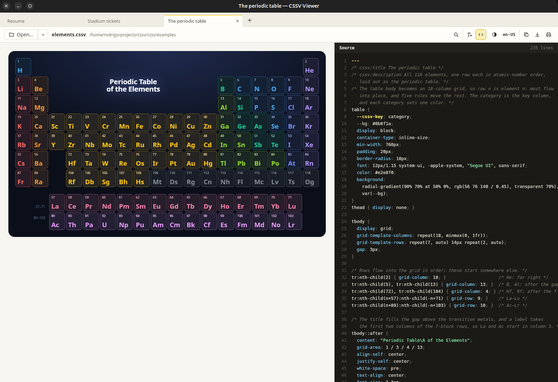This screenshot has width=558, height=382.
Task: Switch to the Resume tab
Action: tap(16, 21)
